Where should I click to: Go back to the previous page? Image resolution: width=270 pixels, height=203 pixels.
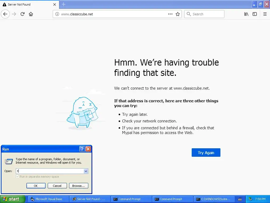[5, 14]
